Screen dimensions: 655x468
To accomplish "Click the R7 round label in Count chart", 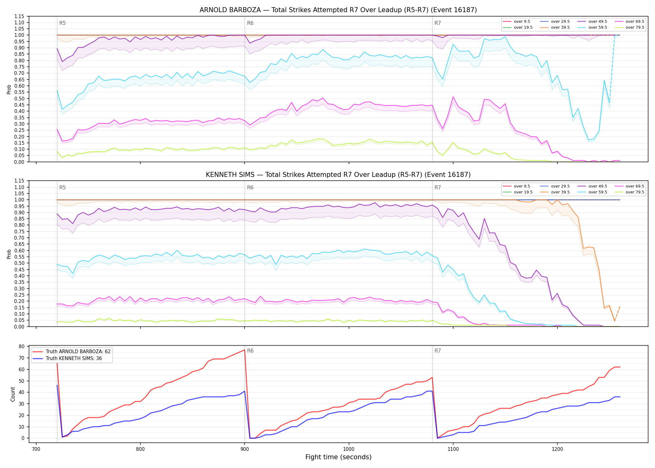I will point(438,351).
